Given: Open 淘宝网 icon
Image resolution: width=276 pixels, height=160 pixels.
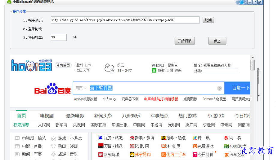Looking at the screenshot, I should (163, 146).
